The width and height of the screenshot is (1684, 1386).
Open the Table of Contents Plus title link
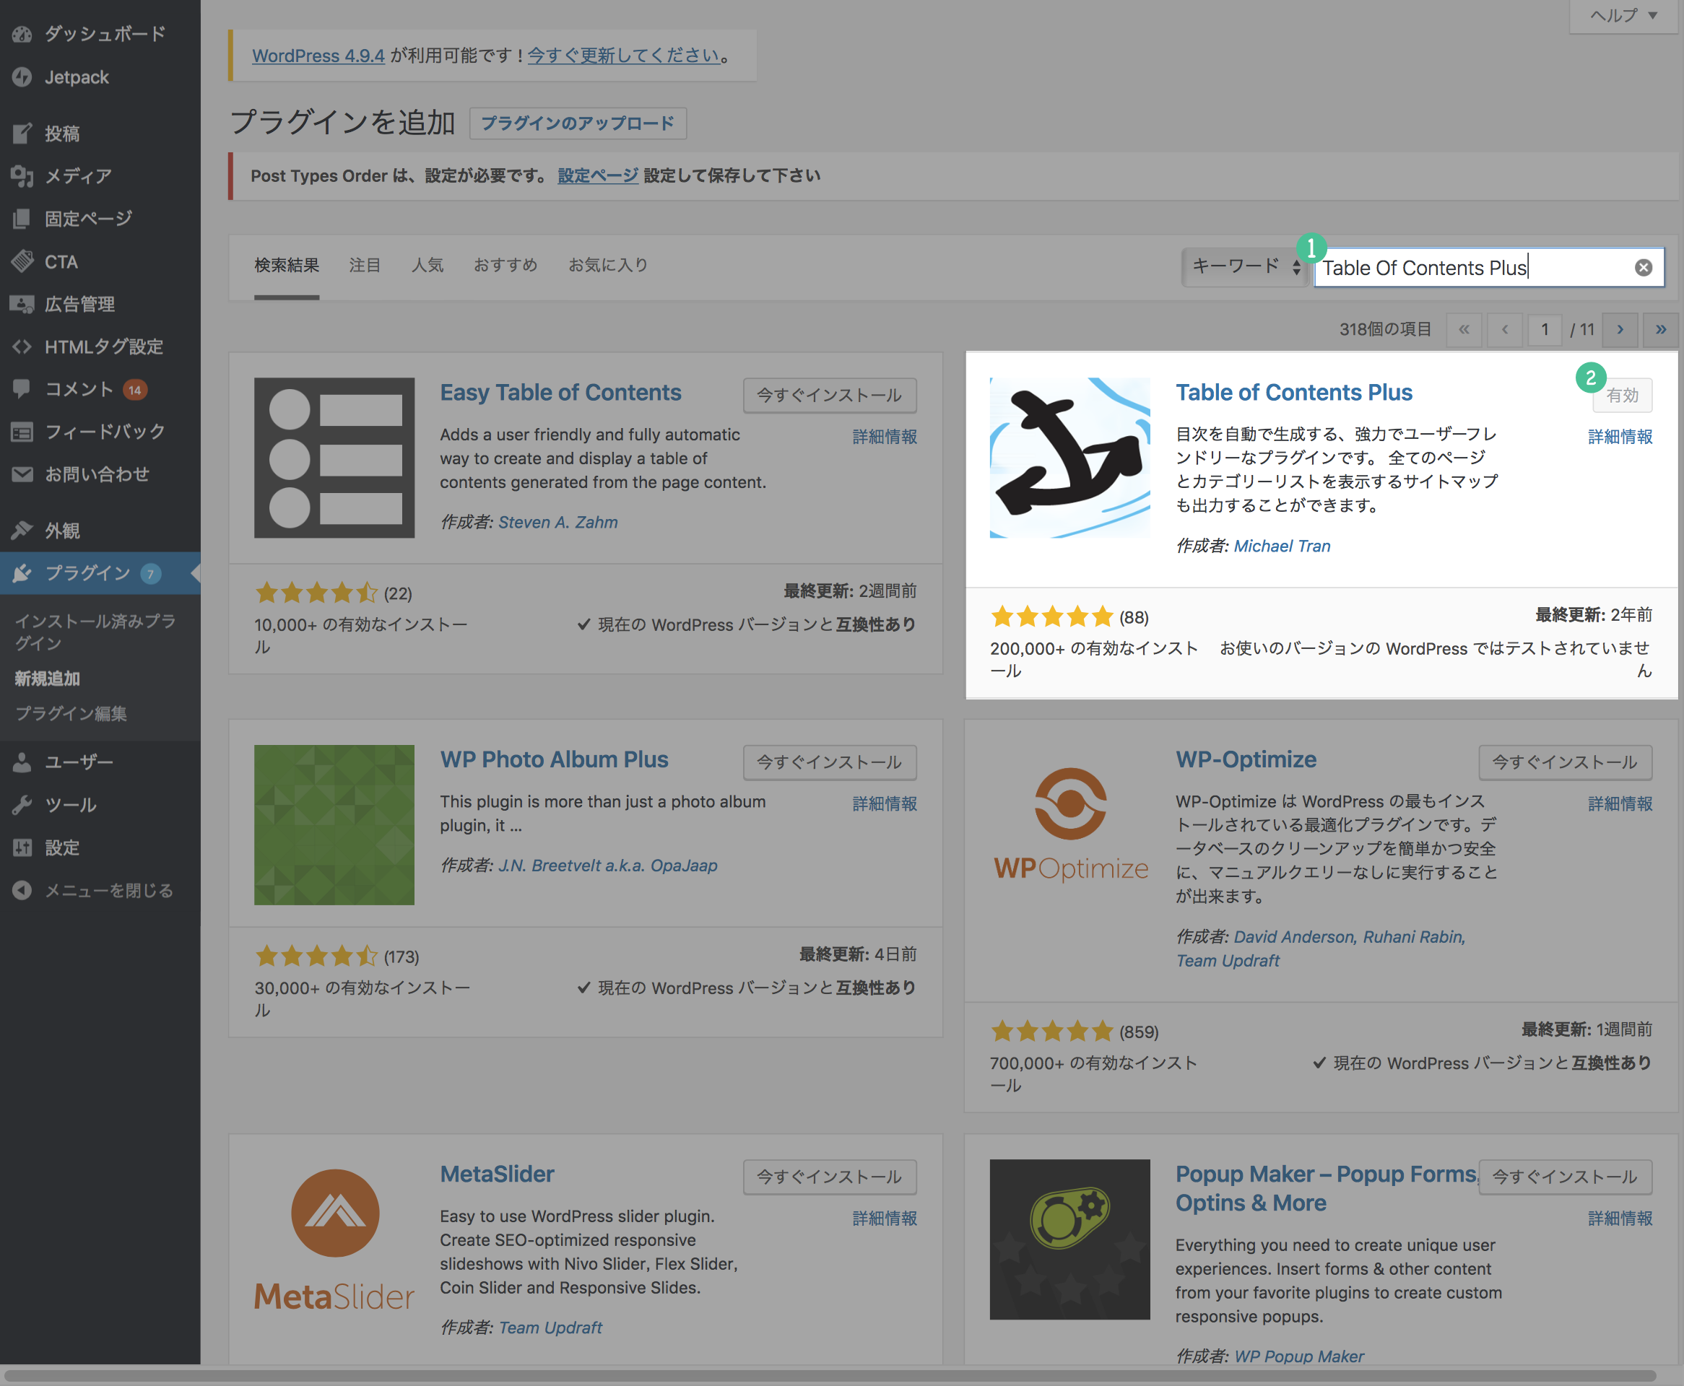pos(1293,393)
